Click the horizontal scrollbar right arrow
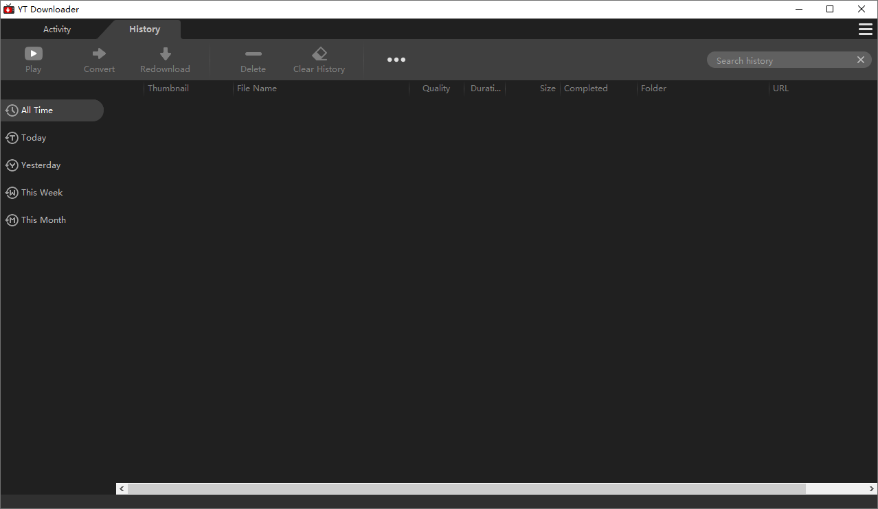This screenshot has height=509, width=878. (871, 489)
